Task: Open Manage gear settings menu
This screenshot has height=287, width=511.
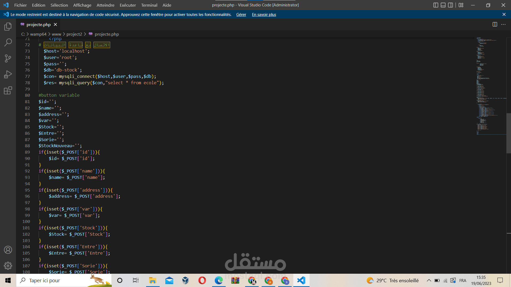Action: pyautogui.click(x=8, y=266)
